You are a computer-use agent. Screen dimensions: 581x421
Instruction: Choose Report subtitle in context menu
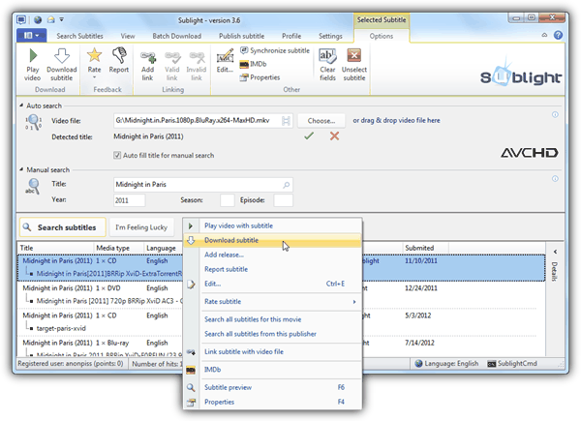[x=273, y=269]
